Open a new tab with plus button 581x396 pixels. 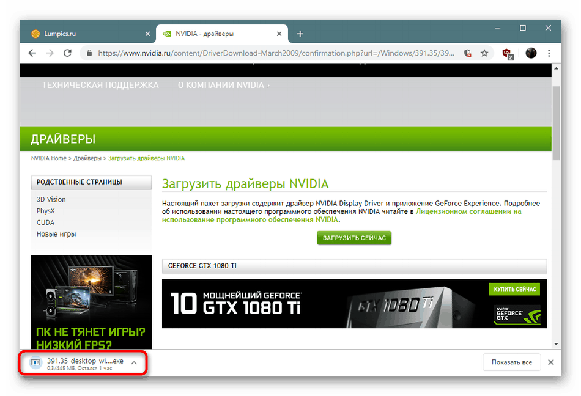coord(300,34)
